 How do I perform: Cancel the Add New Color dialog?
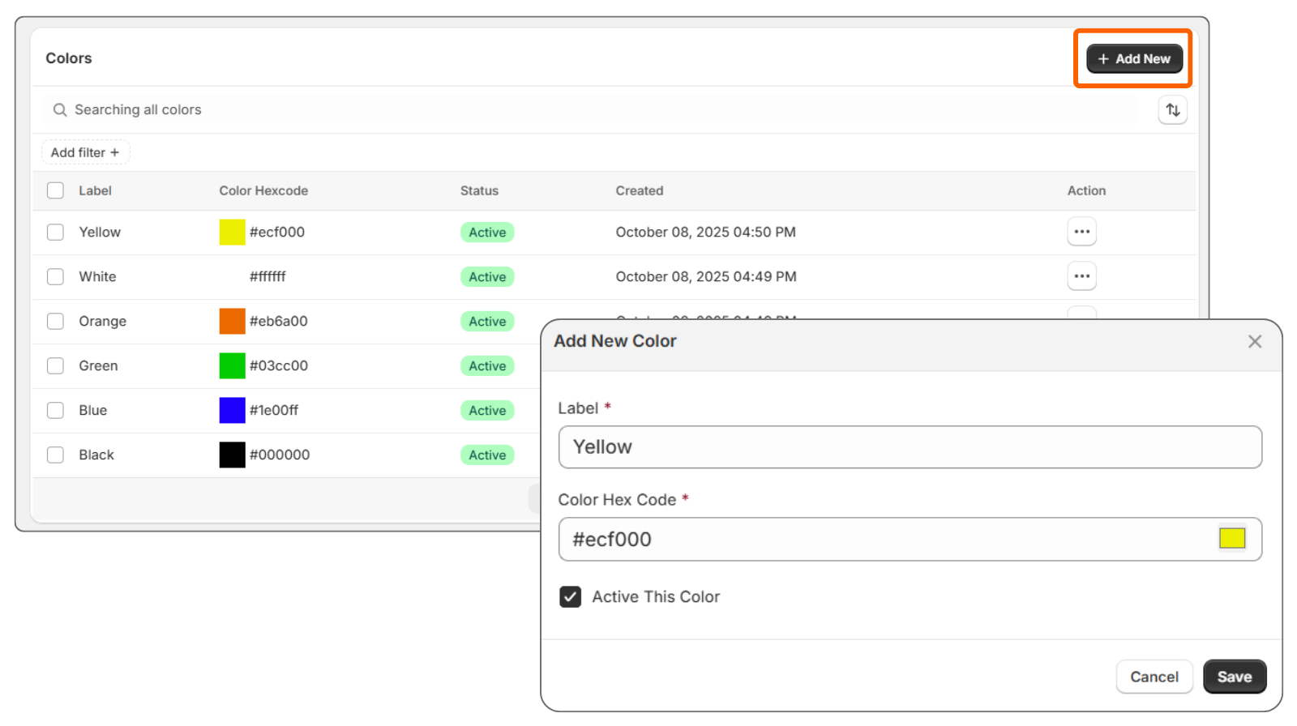coord(1154,677)
